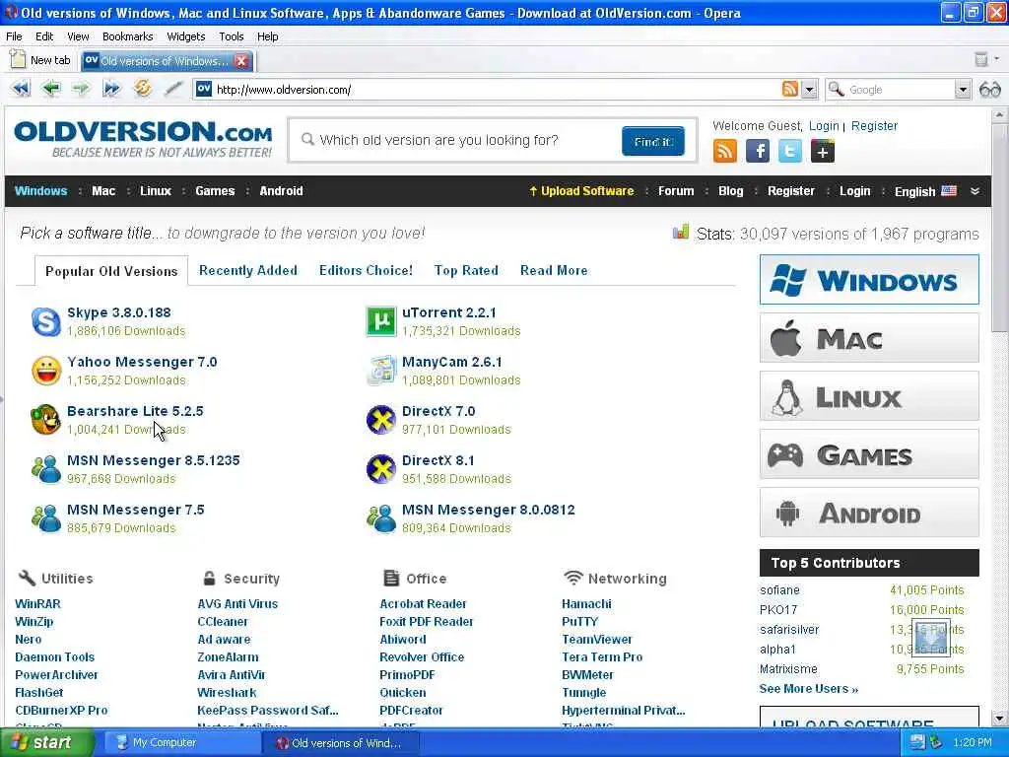
Task: Click the Skype icon
Action: (x=46, y=322)
